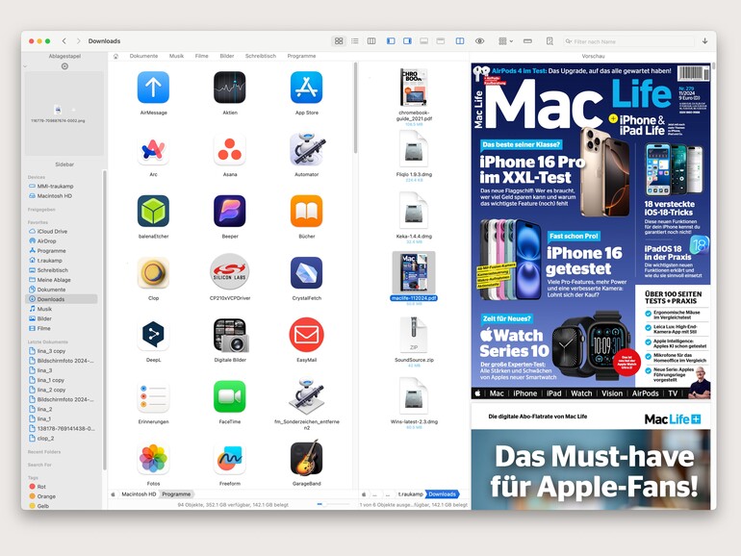This screenshot has height=556, width=741.
Task: Click the home icon in favorites bar
Action: [115, 56]
